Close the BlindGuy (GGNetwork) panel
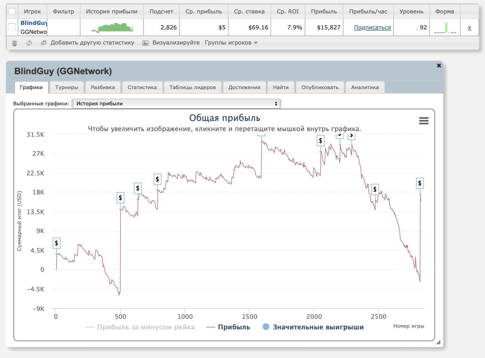 pos(439,66)
